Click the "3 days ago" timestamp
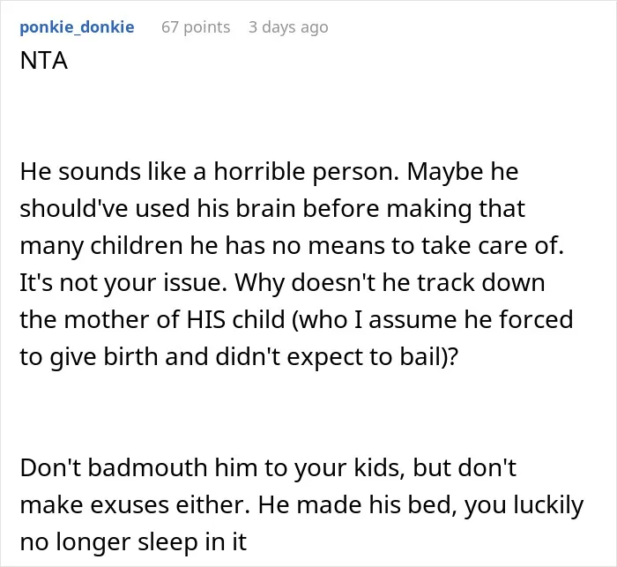617x567 pixels. point(288,27)
